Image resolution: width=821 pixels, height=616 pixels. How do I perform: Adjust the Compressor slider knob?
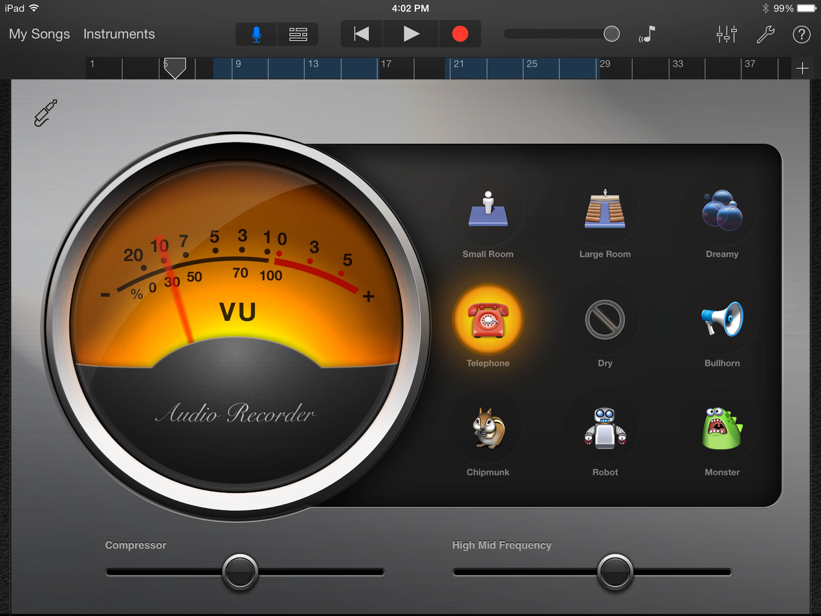coord(240,572)
